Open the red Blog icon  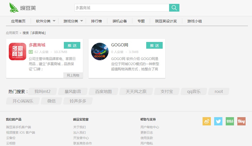pyautogui.click(x=241, y=121)
